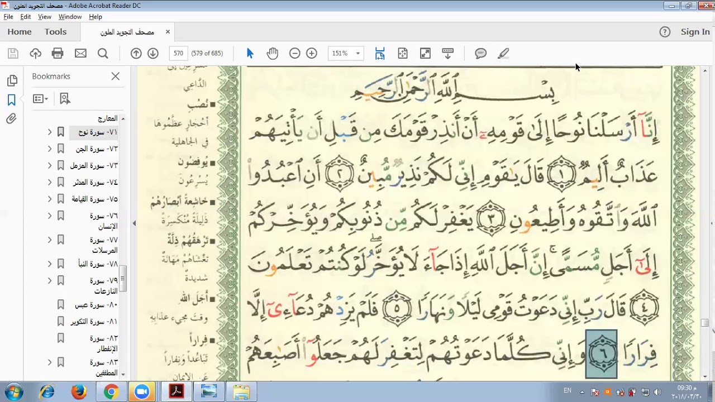Toggle the Bookmarks pane icon in sidebar

click(x=12, y=100)
